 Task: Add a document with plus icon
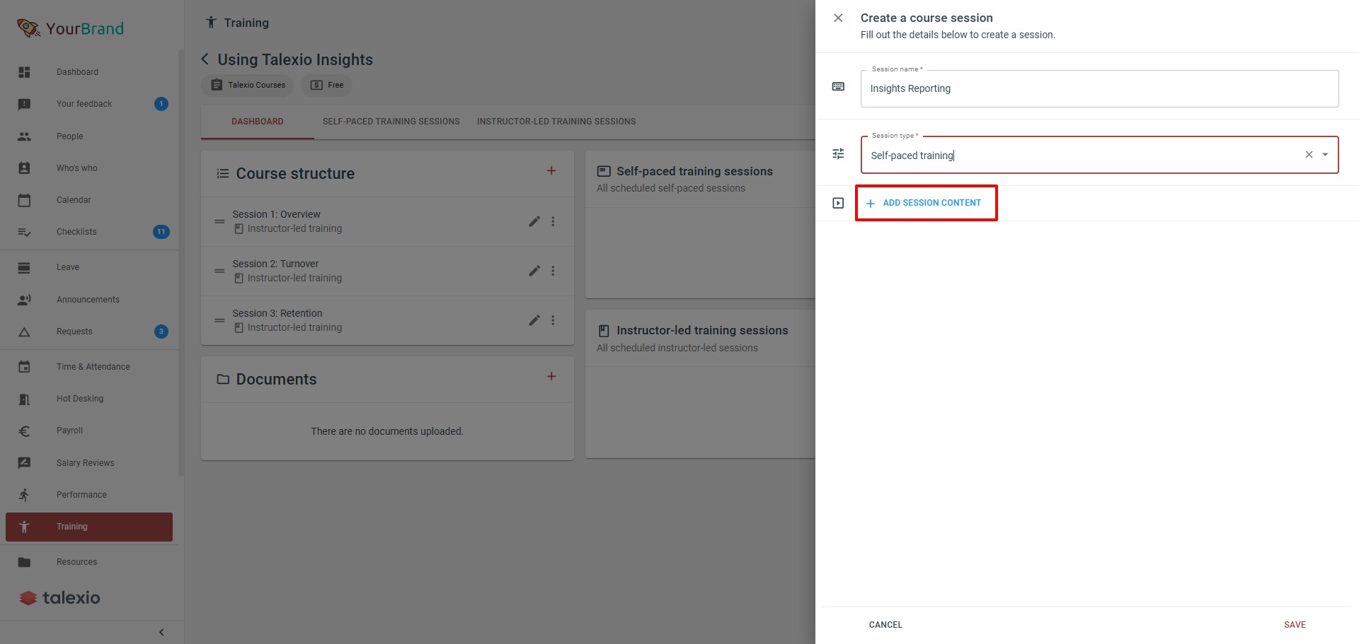pyautogui.click(x=551, y=377)
